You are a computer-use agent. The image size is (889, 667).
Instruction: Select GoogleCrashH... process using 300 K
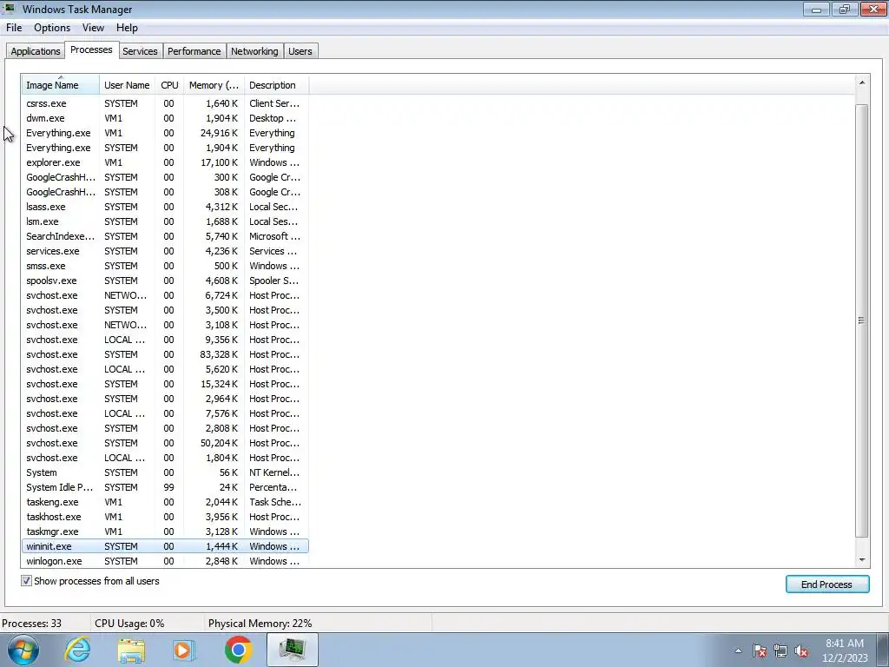coord(165,177)
